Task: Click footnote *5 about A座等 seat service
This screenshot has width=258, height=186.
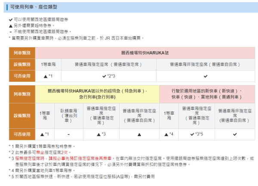Action: (x=82, y=177)
